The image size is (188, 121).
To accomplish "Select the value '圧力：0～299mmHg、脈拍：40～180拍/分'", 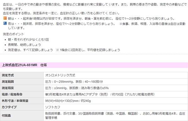I will click(x=74, y=82).
